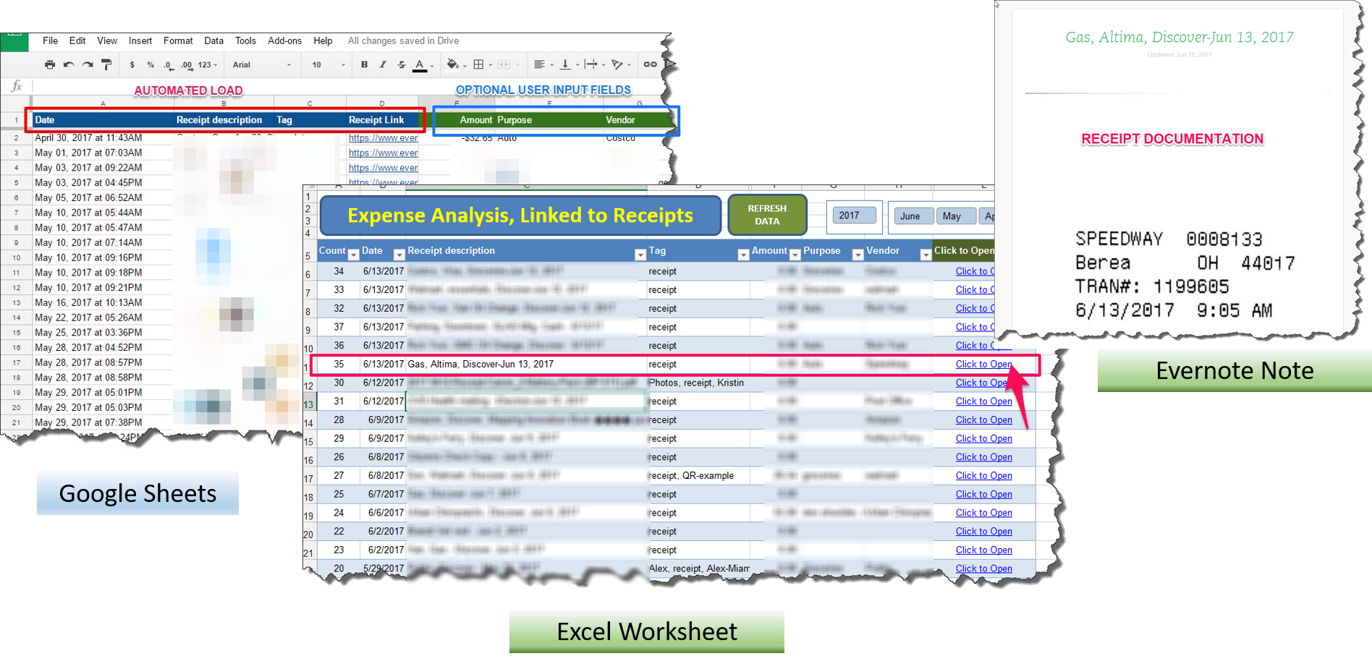Viewport: 1372px width, 664px height.
Task: Click the Merge cells icon
Action: (504, 65)
